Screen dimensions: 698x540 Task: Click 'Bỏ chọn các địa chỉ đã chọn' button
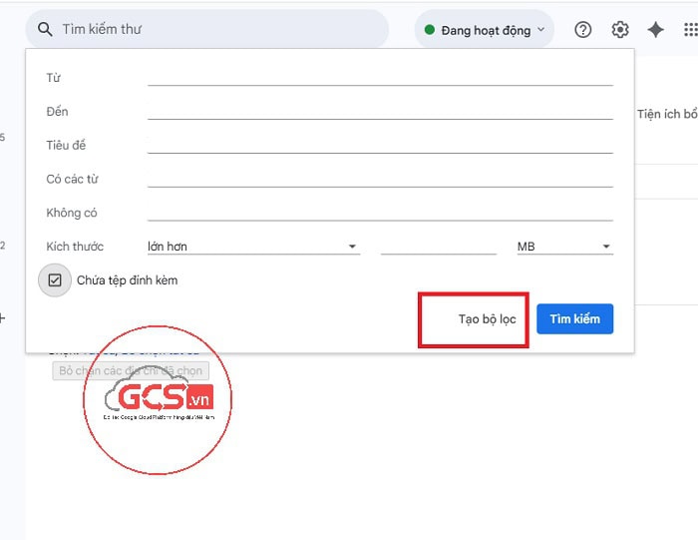click(131, 370)
